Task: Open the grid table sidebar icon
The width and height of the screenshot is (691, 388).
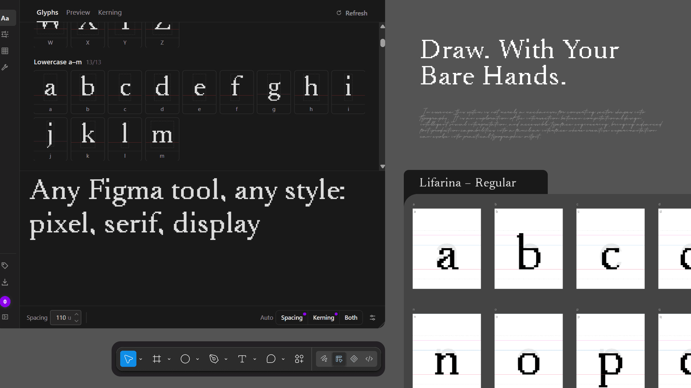Action: [5, 51]
